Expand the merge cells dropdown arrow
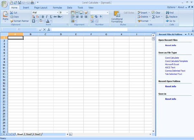This screenshot has height=140, width=194. point(76,21)
